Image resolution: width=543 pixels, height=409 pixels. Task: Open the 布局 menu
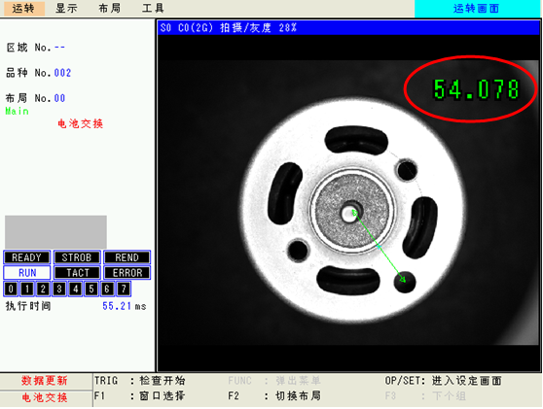tap(109, 9)
